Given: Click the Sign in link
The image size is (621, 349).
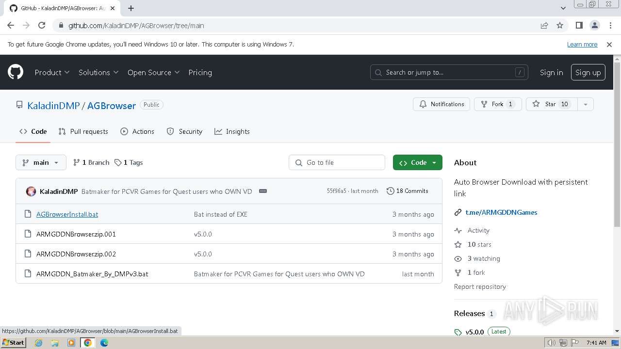Looking at the screenshot, I should (551, 72).
